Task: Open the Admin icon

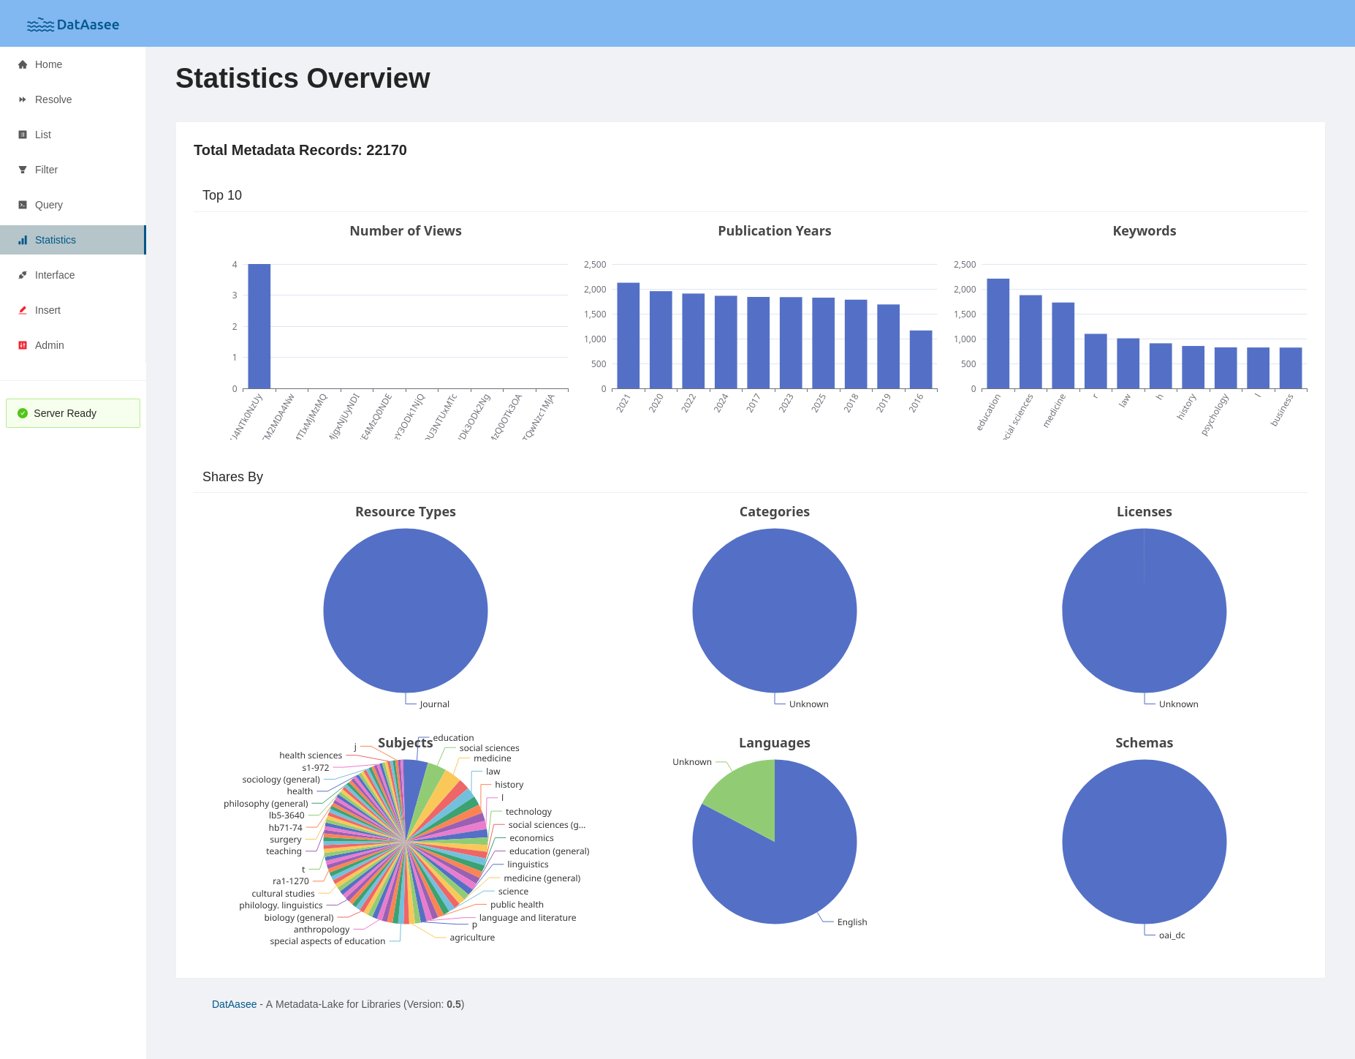Action: point(22,345)
